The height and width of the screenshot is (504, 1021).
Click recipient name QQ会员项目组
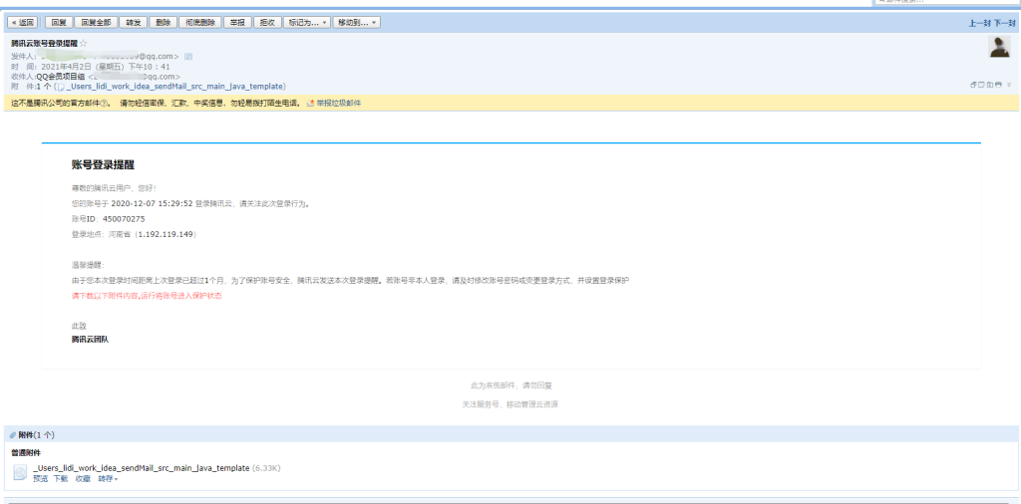click(63, 77)
